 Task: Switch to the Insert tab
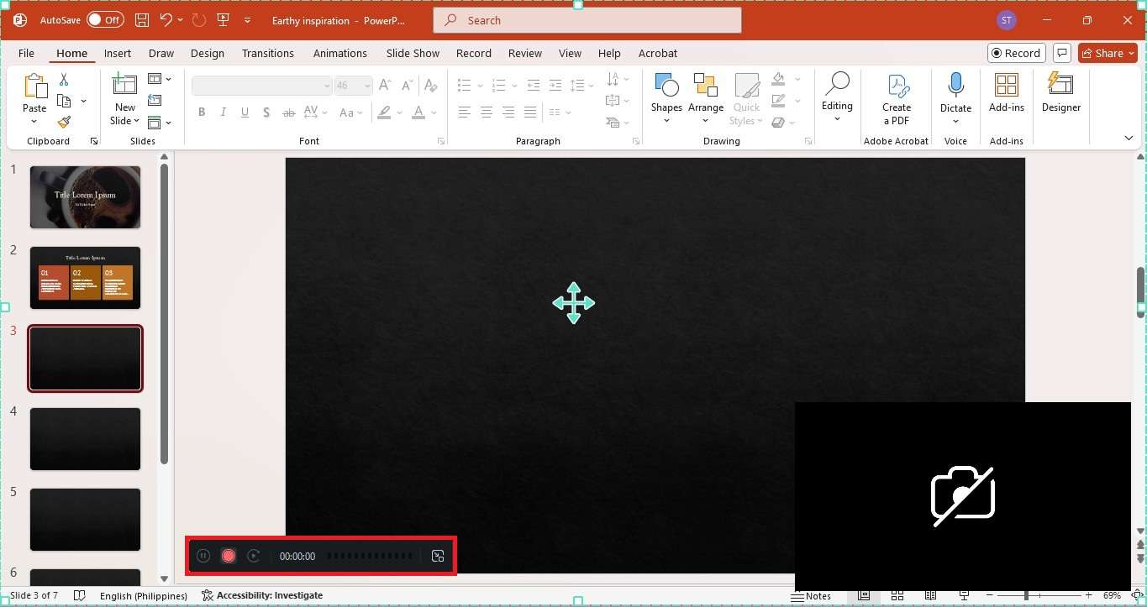coord(117,53)
